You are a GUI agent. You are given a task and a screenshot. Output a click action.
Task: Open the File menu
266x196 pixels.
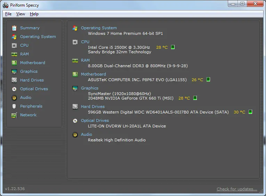[8, 14]
